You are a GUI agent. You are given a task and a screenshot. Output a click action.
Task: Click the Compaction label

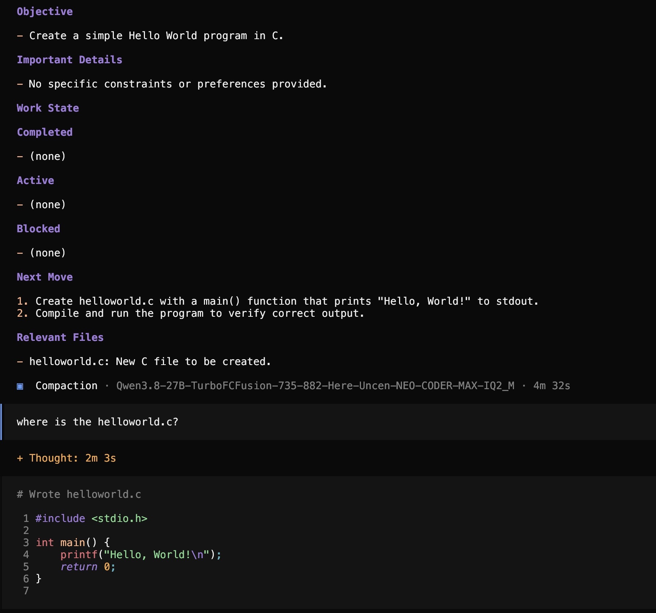coord(67,386)
